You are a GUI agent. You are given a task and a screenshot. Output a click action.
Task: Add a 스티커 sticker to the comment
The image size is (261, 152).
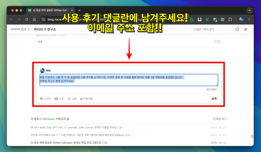click(45, 99)
